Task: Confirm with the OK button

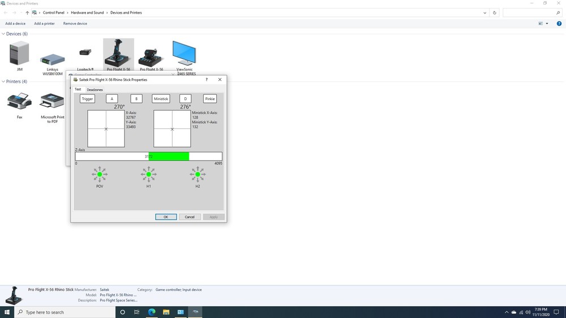Action: (x=166, y=217)
